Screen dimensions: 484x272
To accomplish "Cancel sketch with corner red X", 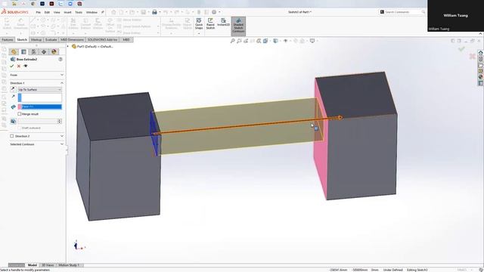I will click(x=472, y=56).
